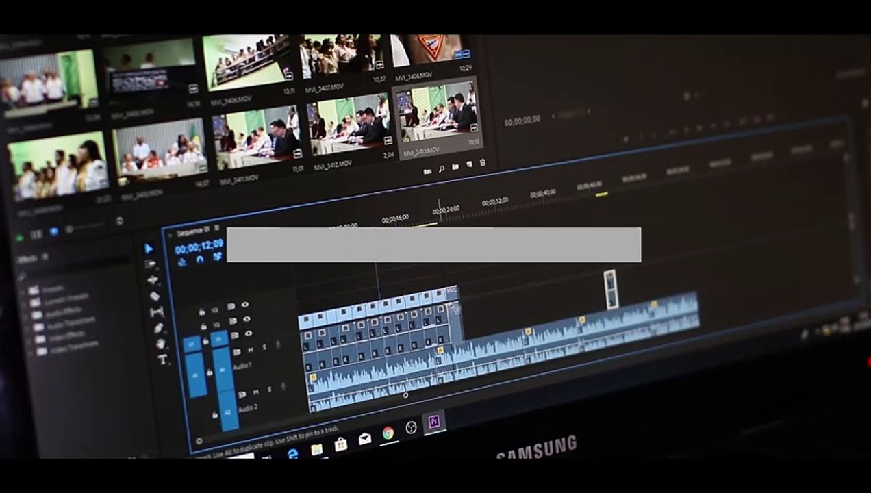Screen dimensions: 871x493
Task: Toggle nest sequence insert button under timecode
Action: coord(182,261)
